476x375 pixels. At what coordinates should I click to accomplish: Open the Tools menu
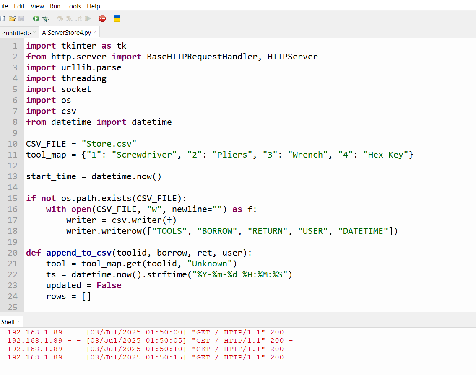point(74,6)
